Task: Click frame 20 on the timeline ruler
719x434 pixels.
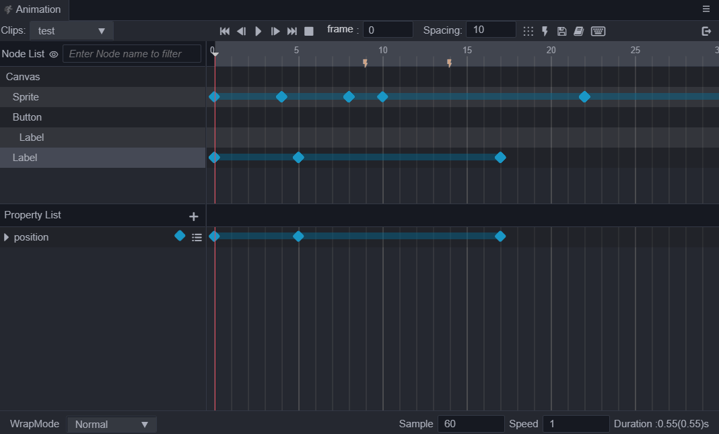Action: tap(551, 50)
